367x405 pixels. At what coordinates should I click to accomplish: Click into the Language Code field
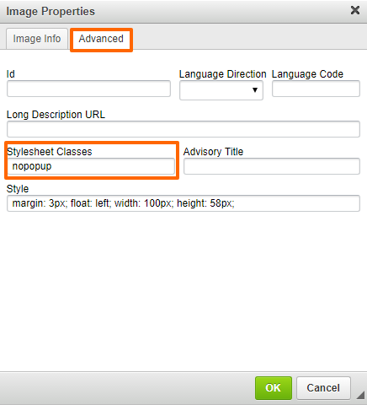pyautogui.click(x=316, y=89)
